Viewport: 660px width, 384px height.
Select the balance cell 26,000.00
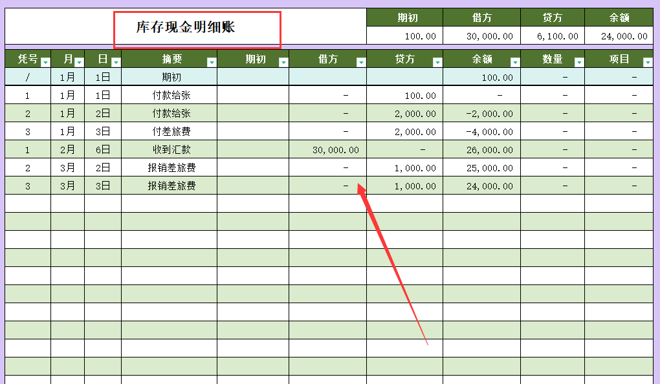(x=481, y=150)
